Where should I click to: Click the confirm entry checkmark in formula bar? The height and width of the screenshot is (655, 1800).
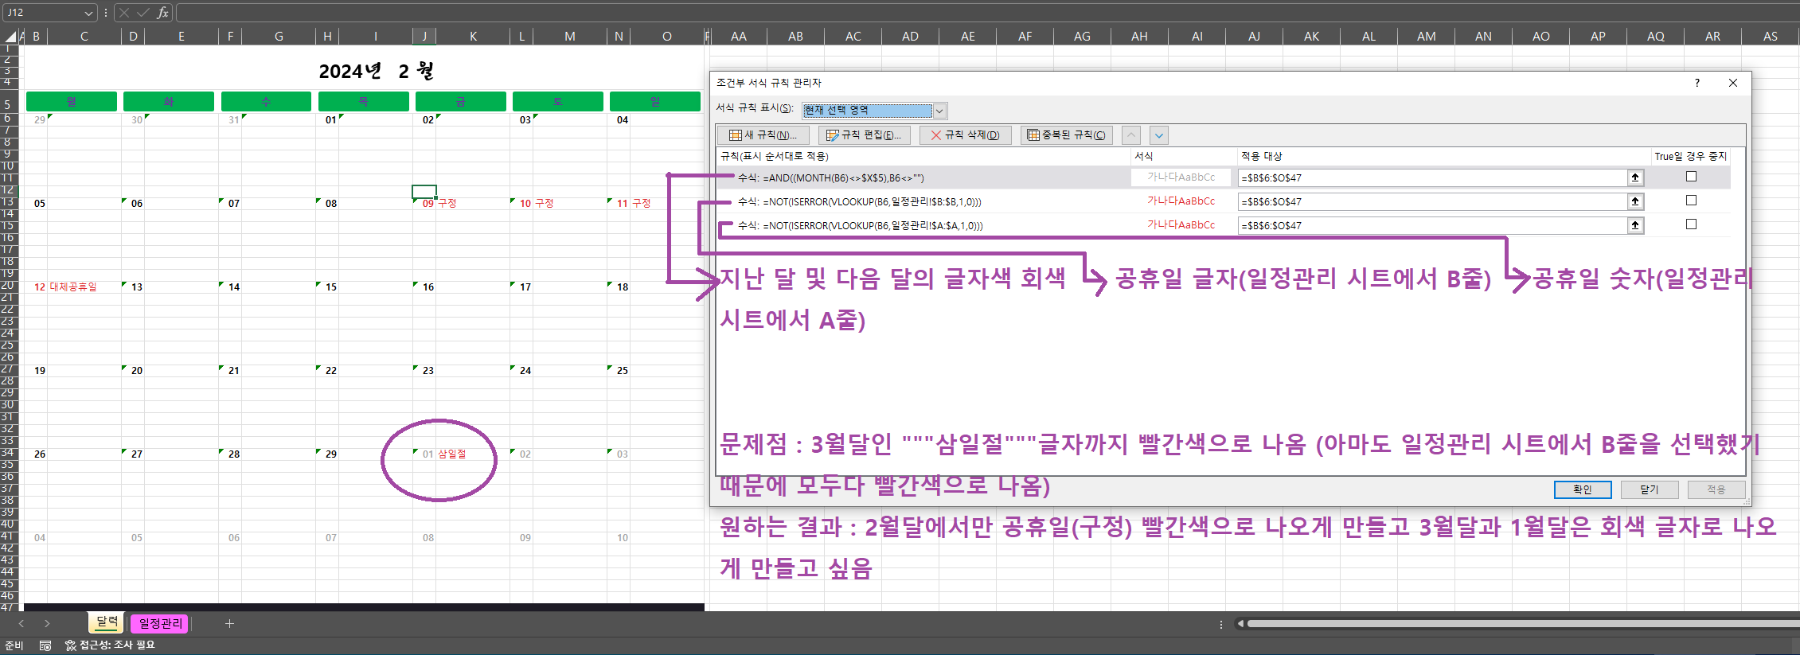click(143, 13)
